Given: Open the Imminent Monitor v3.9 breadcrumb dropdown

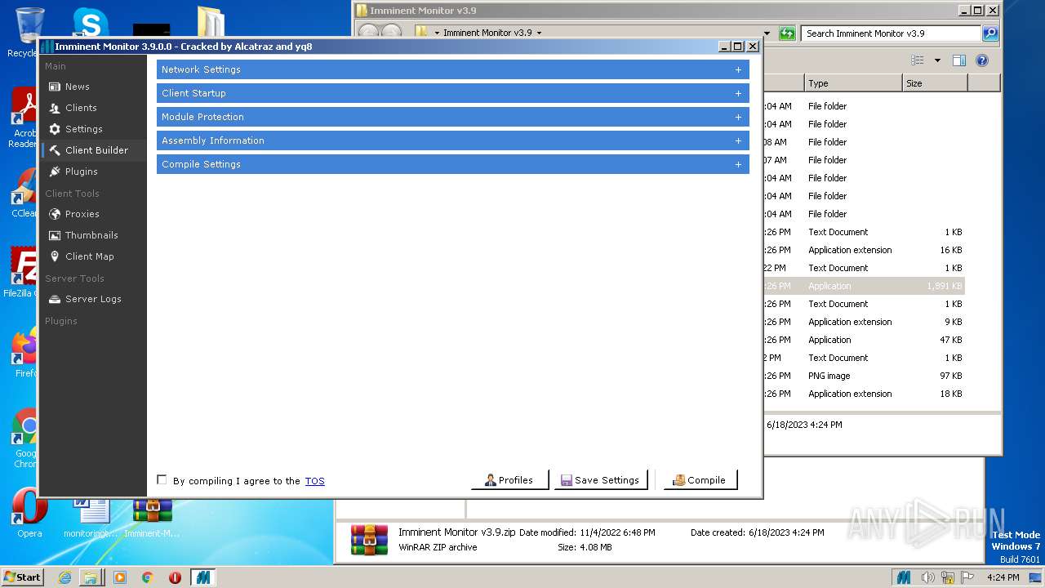Looking at the screenshot, I should [x=539, y=33].
